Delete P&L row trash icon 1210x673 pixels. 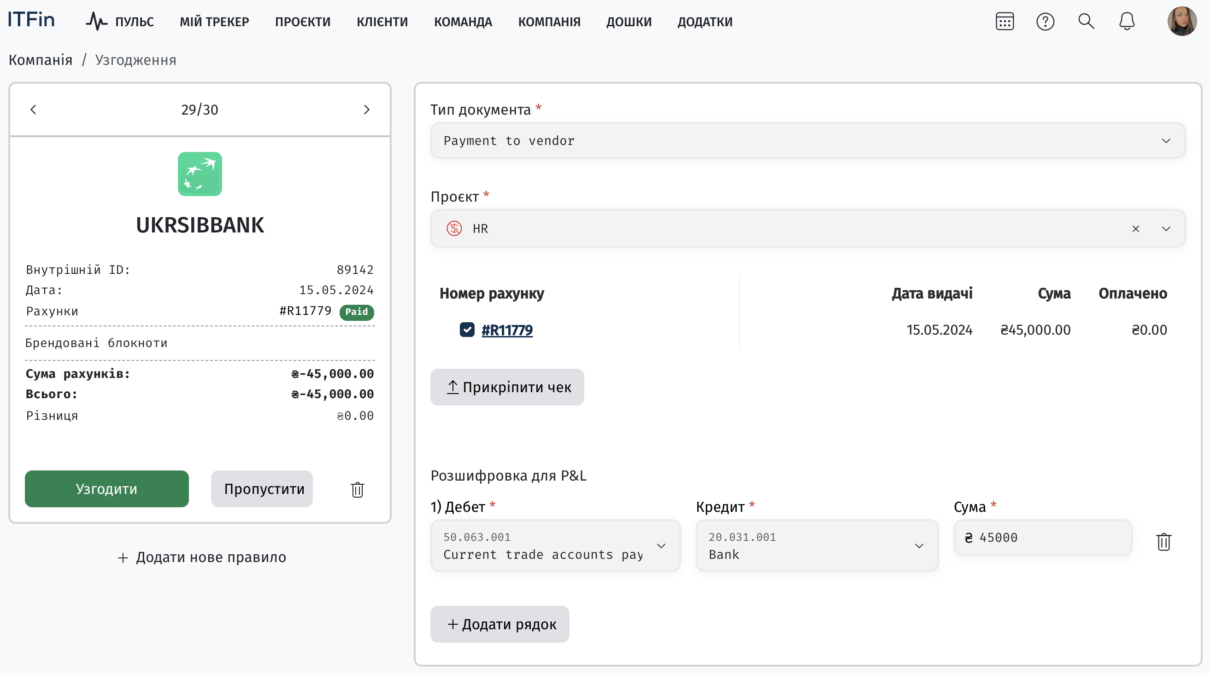1163,542
